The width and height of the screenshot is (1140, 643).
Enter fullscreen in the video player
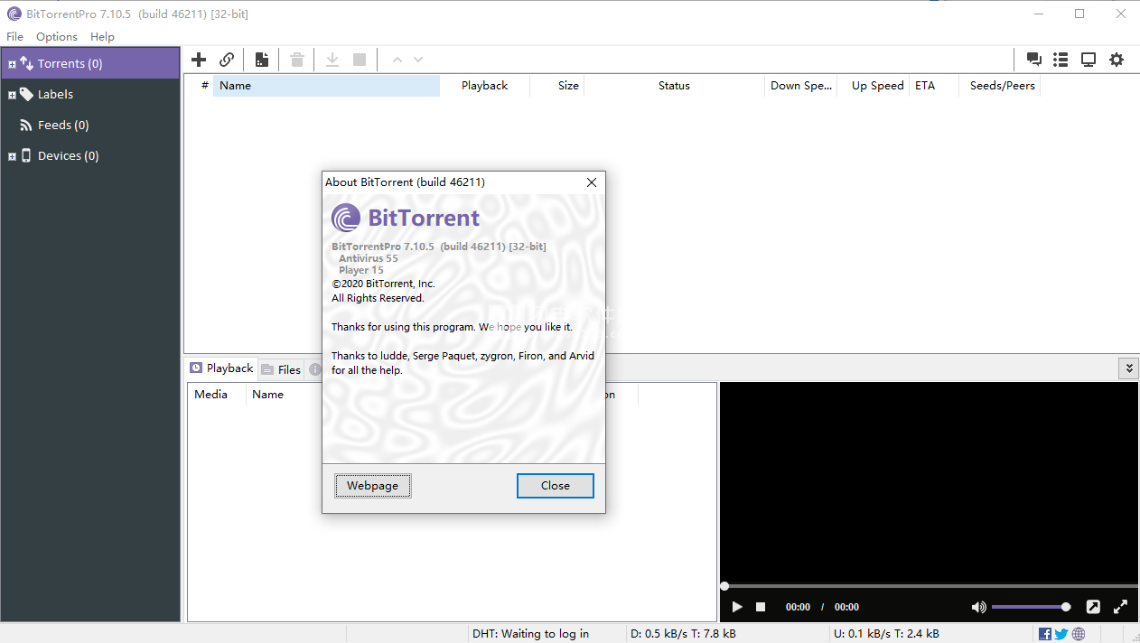coord(1120,607)
